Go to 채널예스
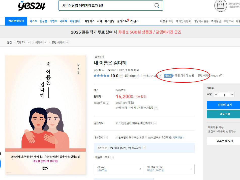 (89, 21)
